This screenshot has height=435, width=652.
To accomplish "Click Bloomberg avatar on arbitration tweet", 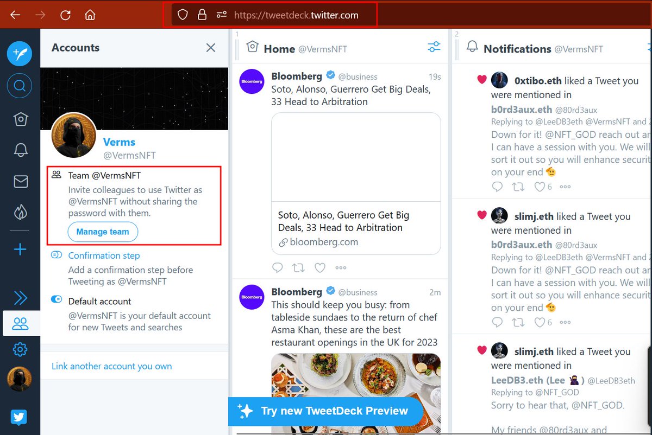I will coord(252,81).
